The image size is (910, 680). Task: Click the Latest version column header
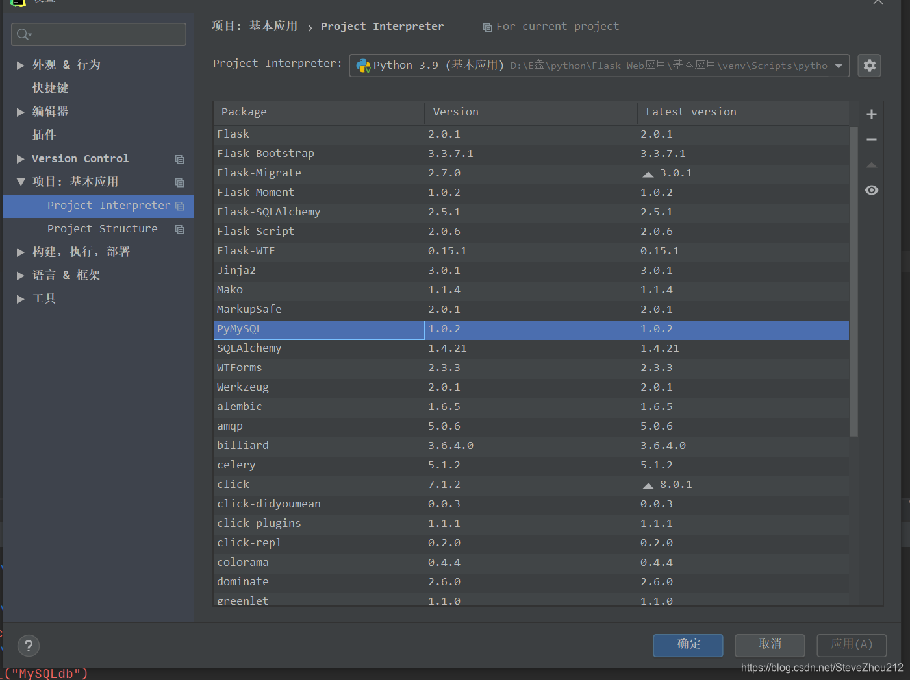(743, 112)
